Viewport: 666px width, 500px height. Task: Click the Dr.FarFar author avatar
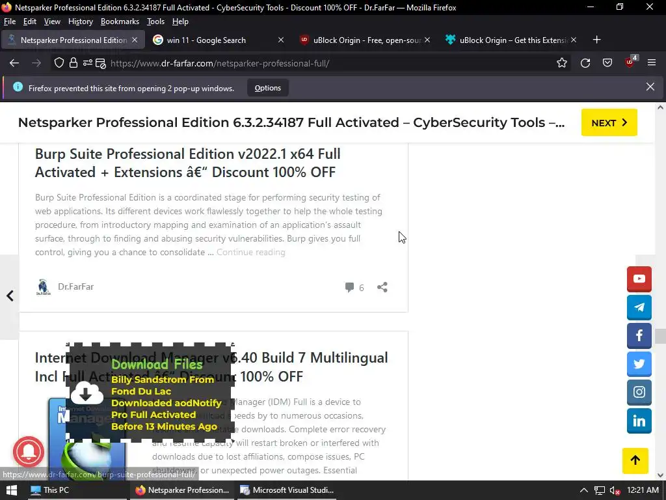tap(44, 287)
